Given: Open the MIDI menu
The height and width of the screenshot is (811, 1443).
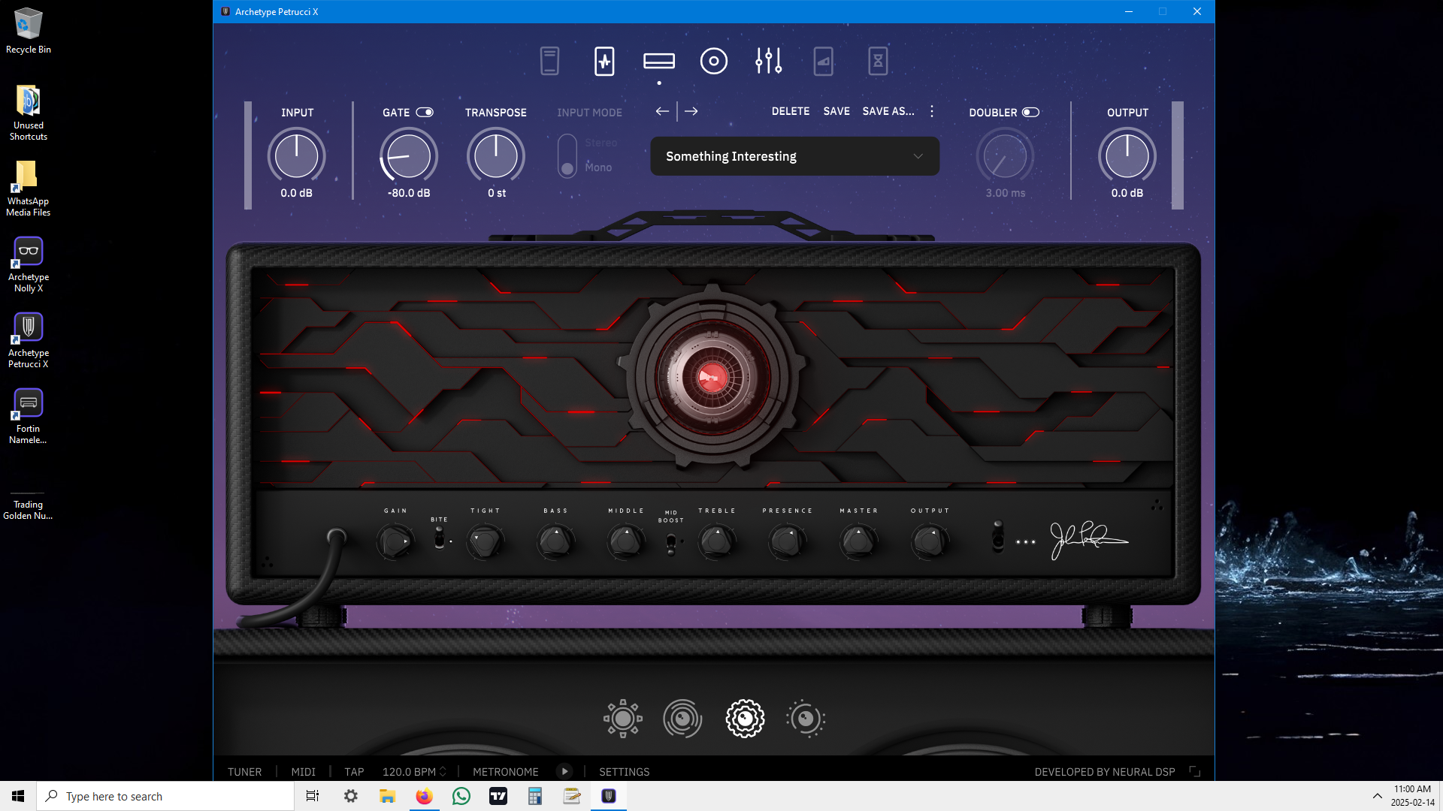Looking at the screenshot, I should pyautogui.click(x=303, y=771).
